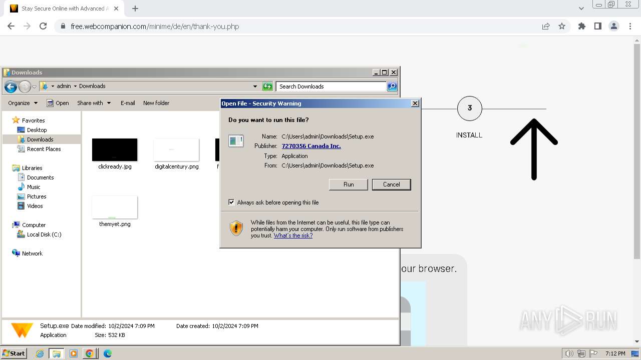Refresh the Downloads folder view
This screenshot has width=641, height=360.
click(x=267, y=86)
